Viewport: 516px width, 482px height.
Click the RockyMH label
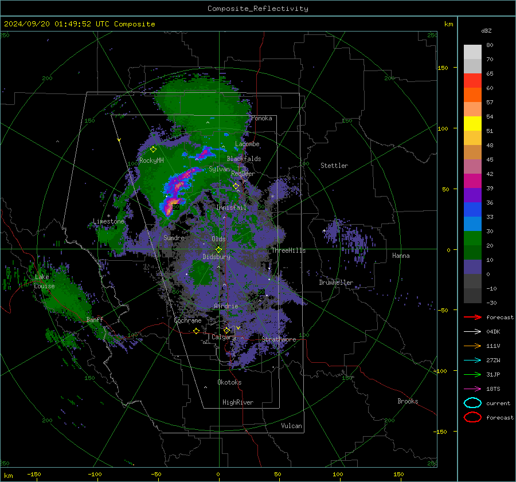click(151, 160)
